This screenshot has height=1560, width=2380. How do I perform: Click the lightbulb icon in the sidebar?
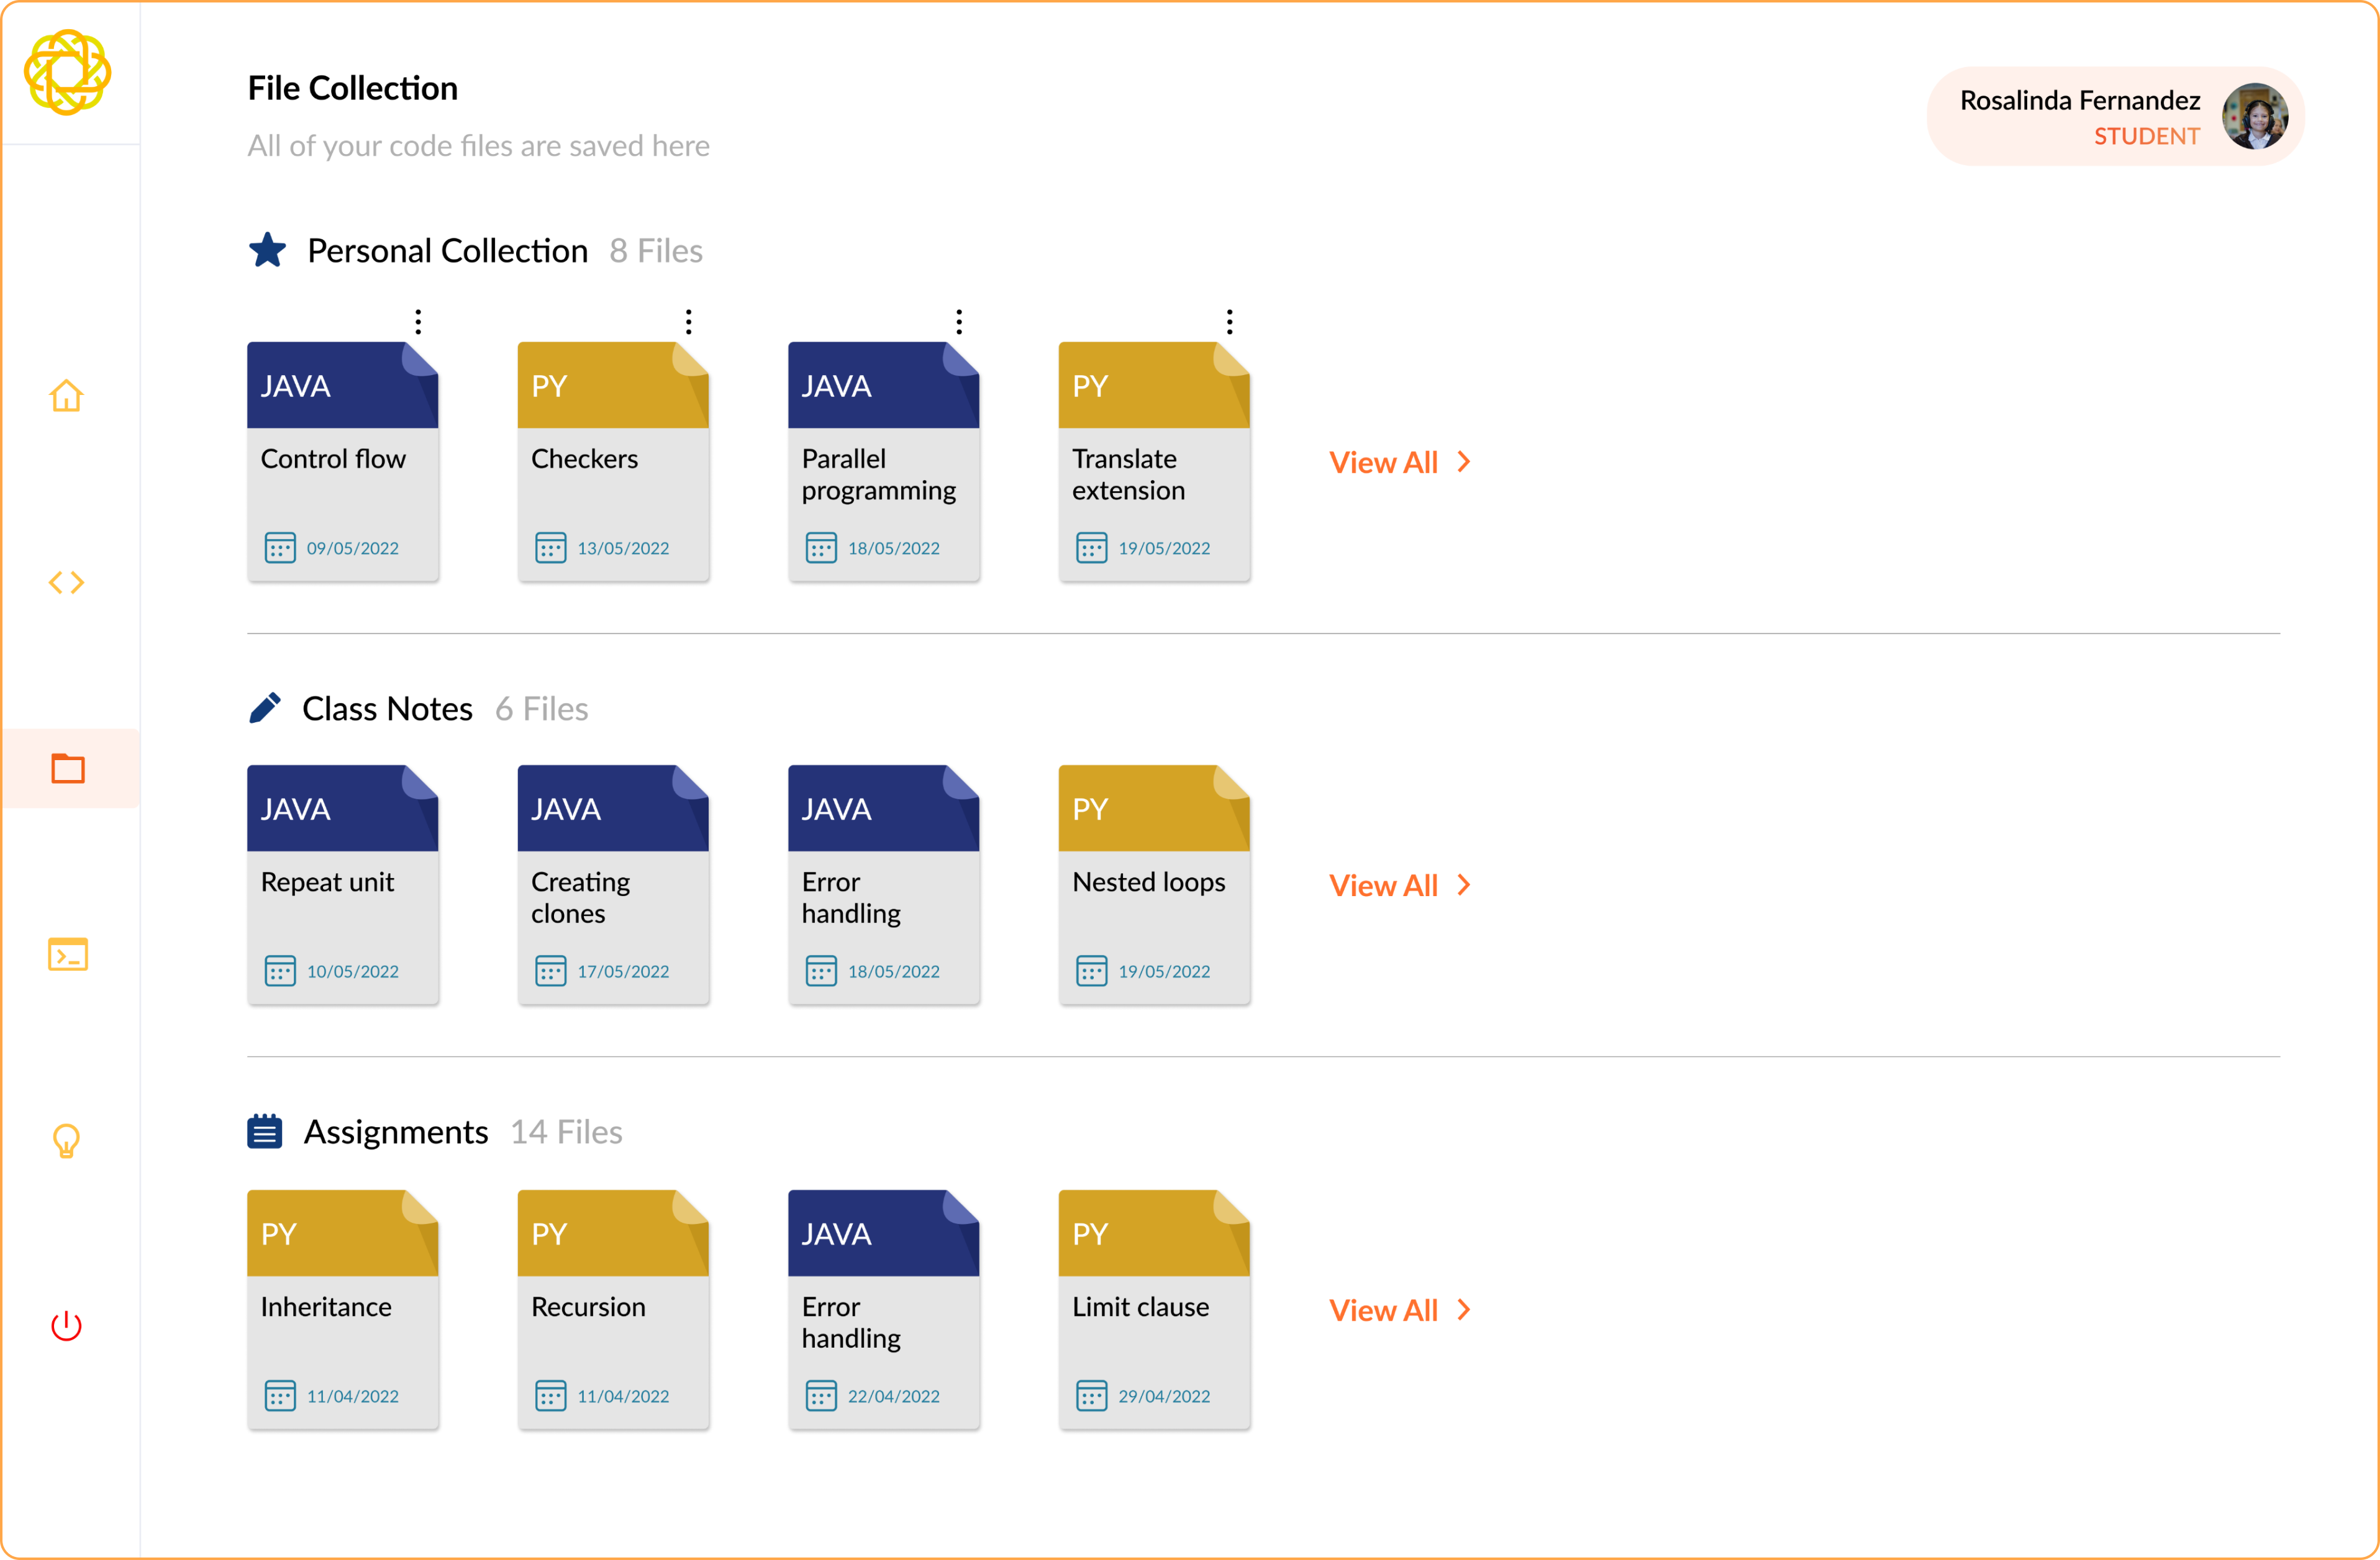click(x=66, y=1141)
